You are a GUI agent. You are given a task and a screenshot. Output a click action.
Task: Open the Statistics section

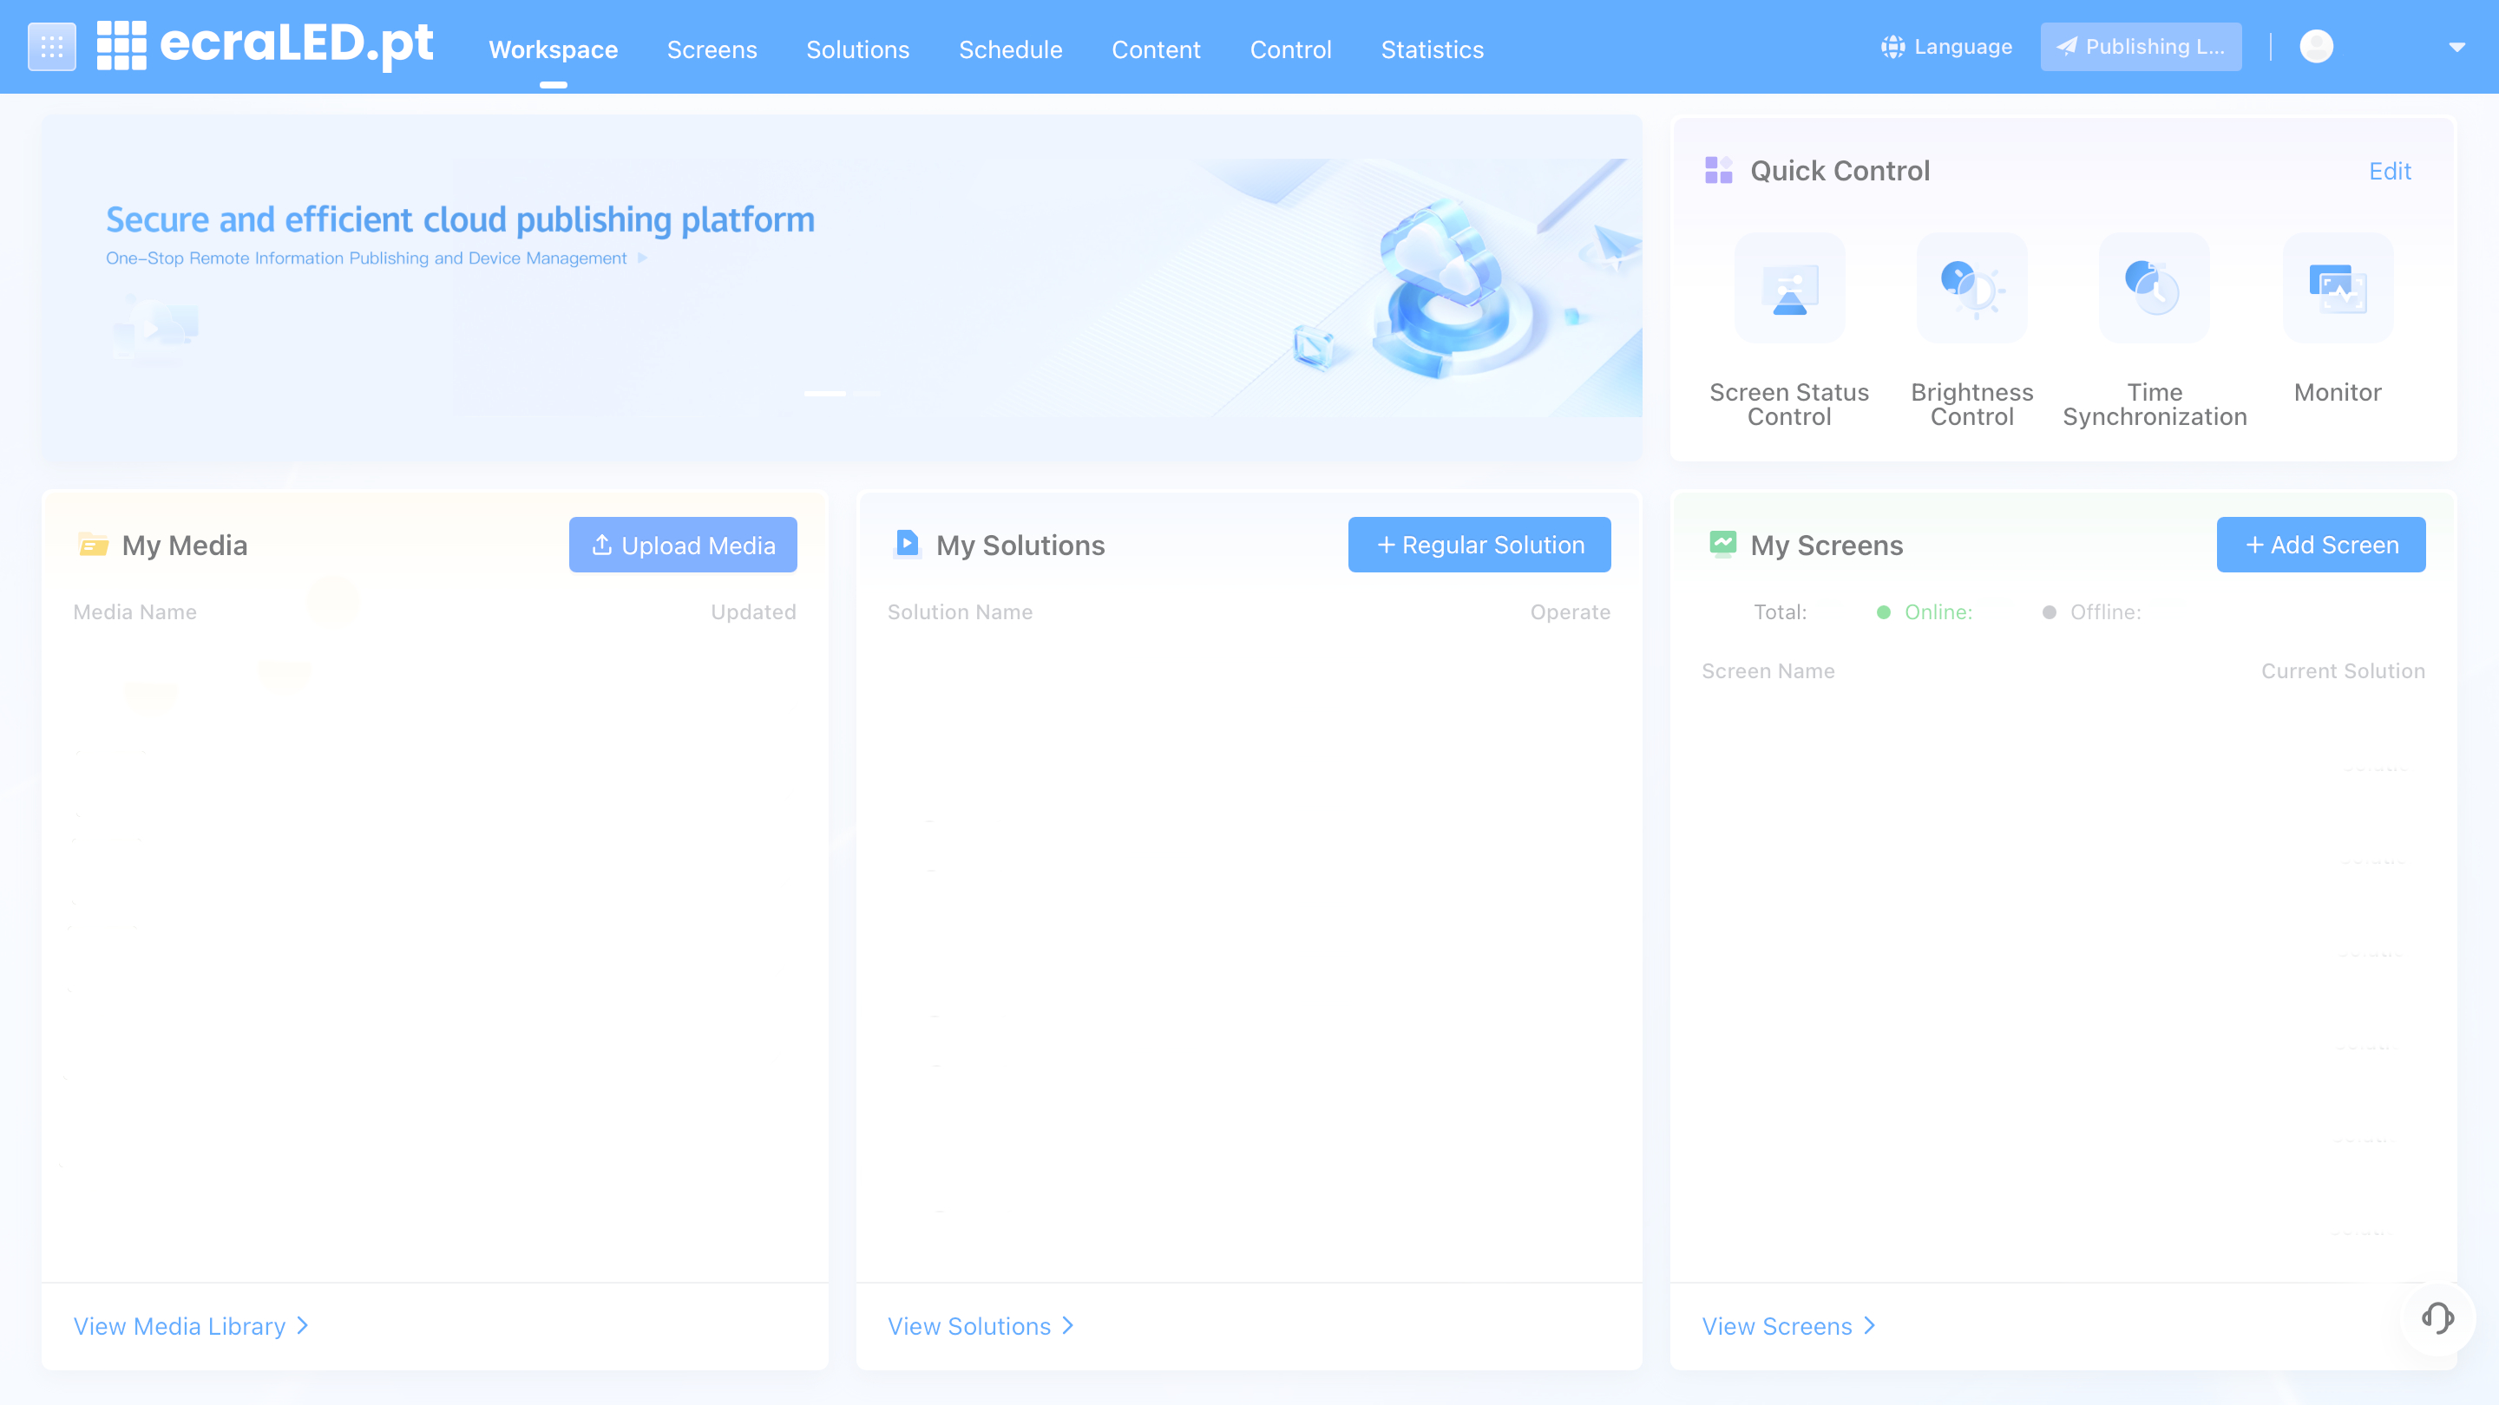pyautogui.click(x=1432, y=49)
